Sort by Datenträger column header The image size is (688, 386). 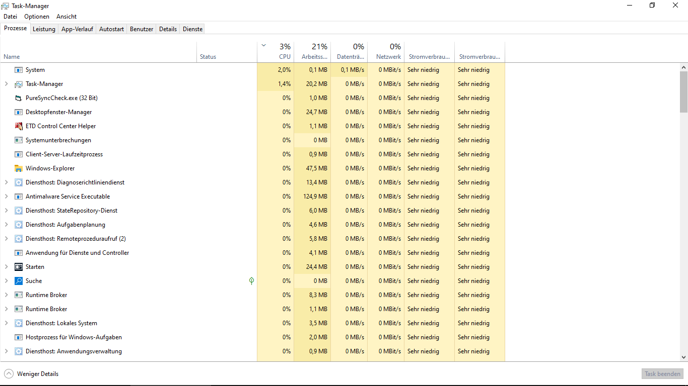pos(349,52)
